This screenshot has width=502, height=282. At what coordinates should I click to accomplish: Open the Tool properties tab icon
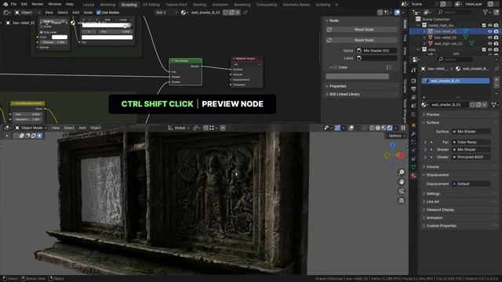413,70
